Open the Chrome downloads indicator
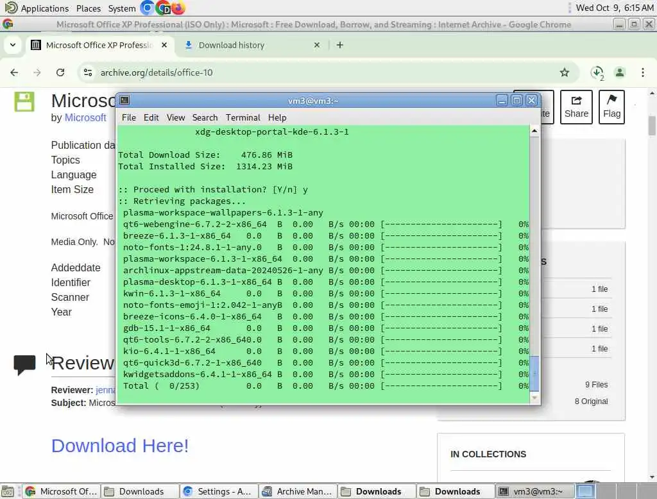 tap(597, 72)
